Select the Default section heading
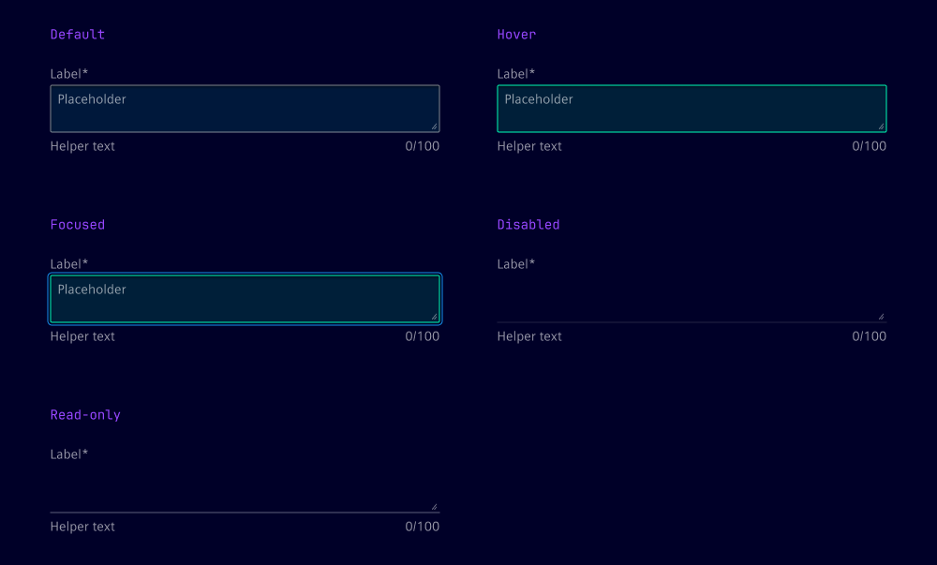The image size is (937, 565). click(78, 35)
